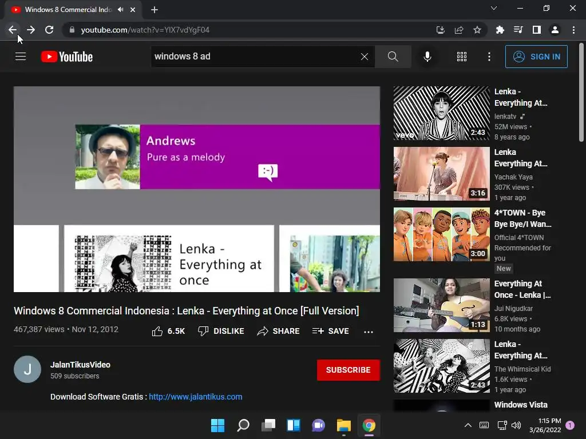Open the Windows Start menu
The image size is (586, 439).
217,425
